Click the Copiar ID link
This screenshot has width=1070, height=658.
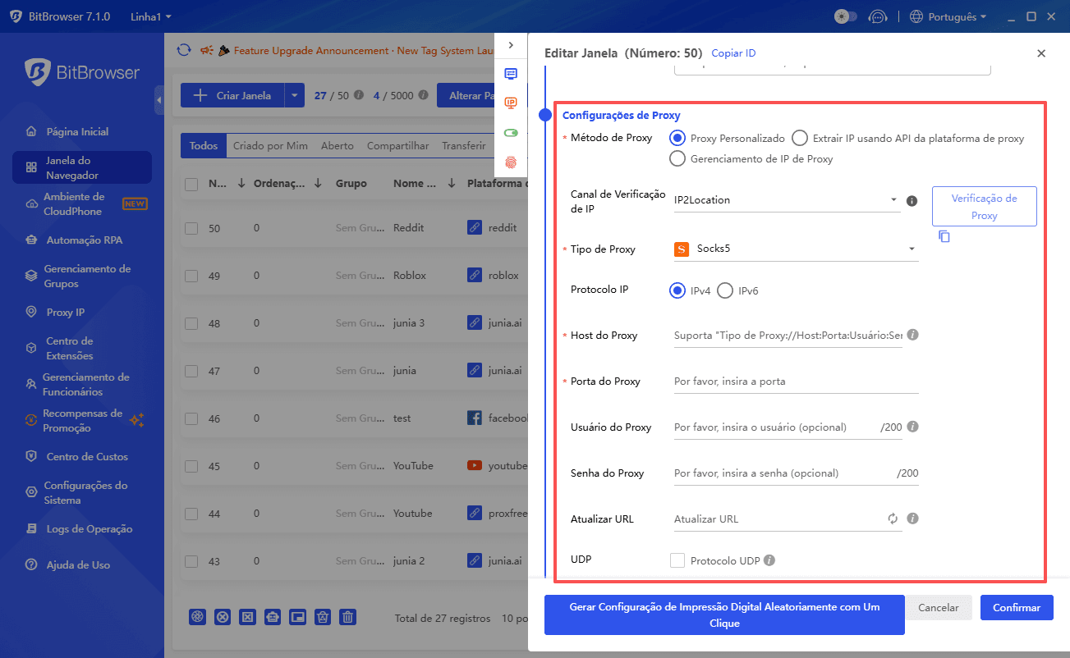pyautogui.click(x=732, y=53)
